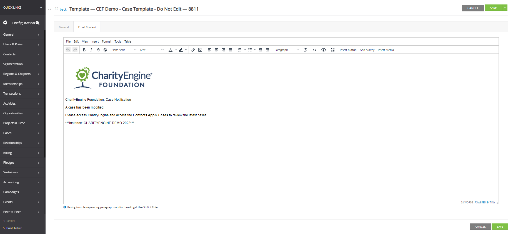Open bullet list style options
Screen dimensions: 513x234
[255, 50]
